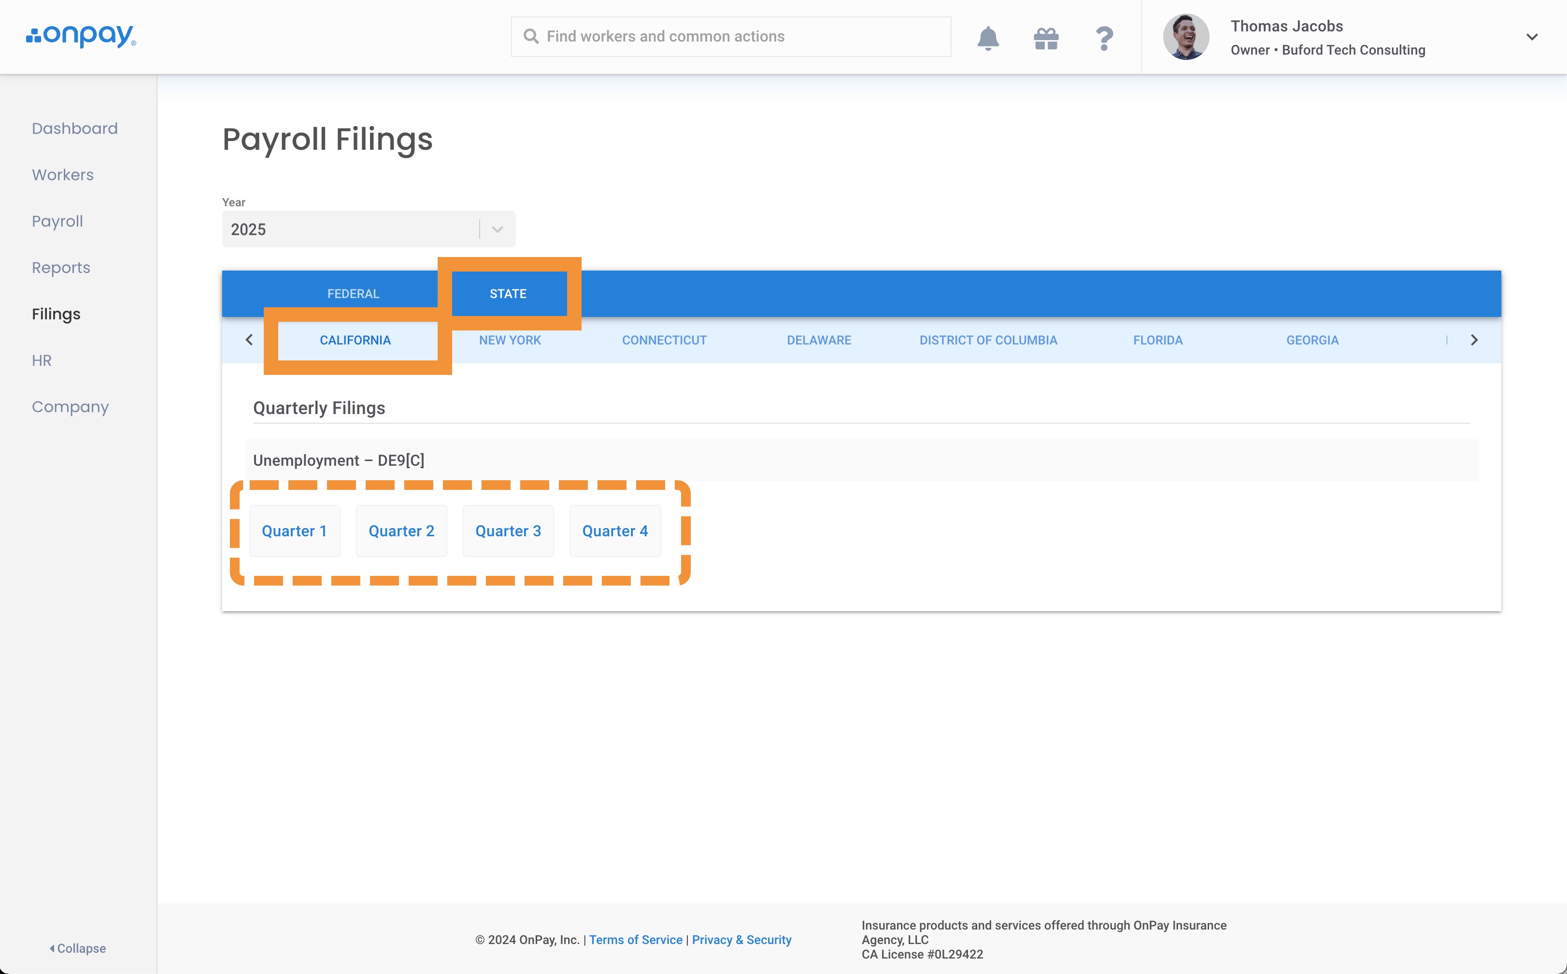Switch to the Federal tab
Image resolution: width=1567 pixels, height=974 pixels.
353,294
